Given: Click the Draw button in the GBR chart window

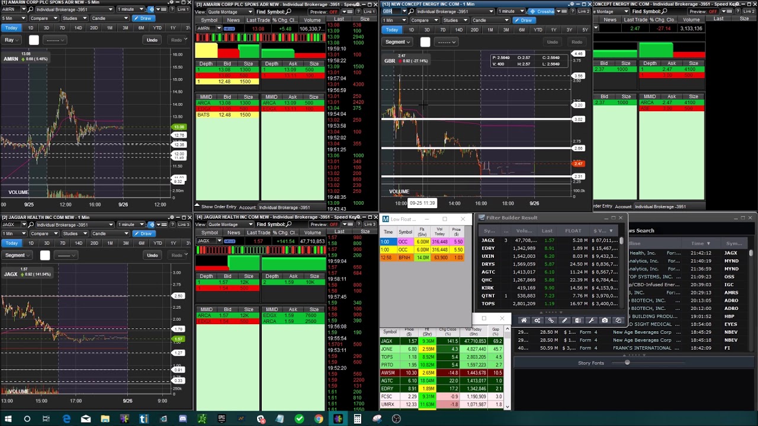Looking at the screenshot, I should click(x=523, y=20).
